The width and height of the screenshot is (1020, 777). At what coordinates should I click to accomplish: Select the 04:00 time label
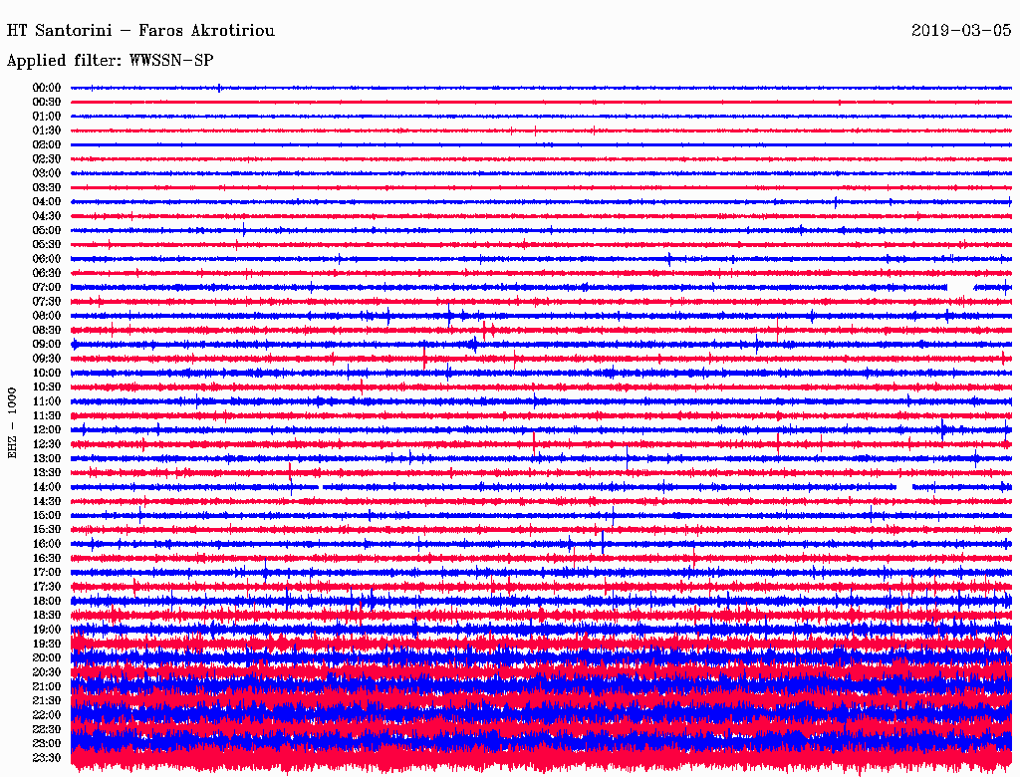(x=47, y=202)
